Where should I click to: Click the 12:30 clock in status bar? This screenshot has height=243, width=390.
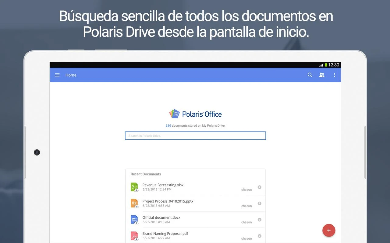coord(334,65)
